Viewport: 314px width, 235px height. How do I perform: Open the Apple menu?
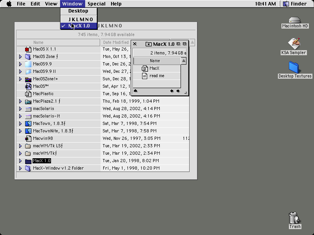[9, 4]
